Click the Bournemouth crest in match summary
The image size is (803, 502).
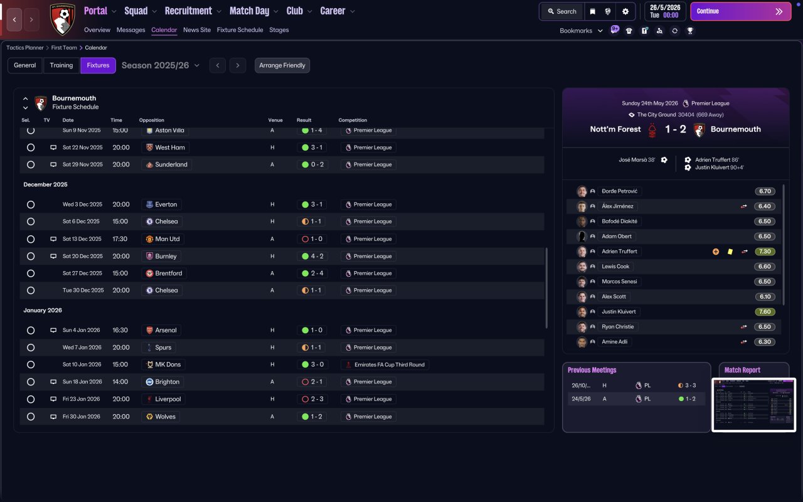699,130
